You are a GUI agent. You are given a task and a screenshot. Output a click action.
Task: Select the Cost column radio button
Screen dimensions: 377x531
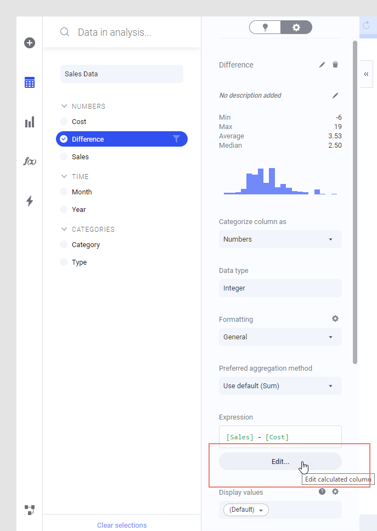64,122
